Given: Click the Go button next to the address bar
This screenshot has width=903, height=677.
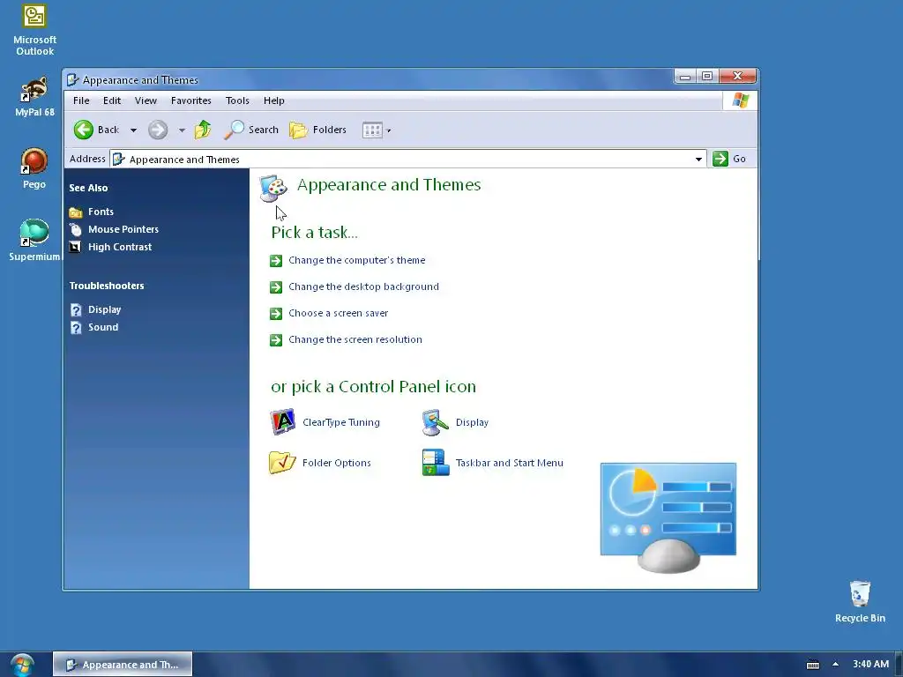Looking at the screenshot, I should tap(729, 159).
